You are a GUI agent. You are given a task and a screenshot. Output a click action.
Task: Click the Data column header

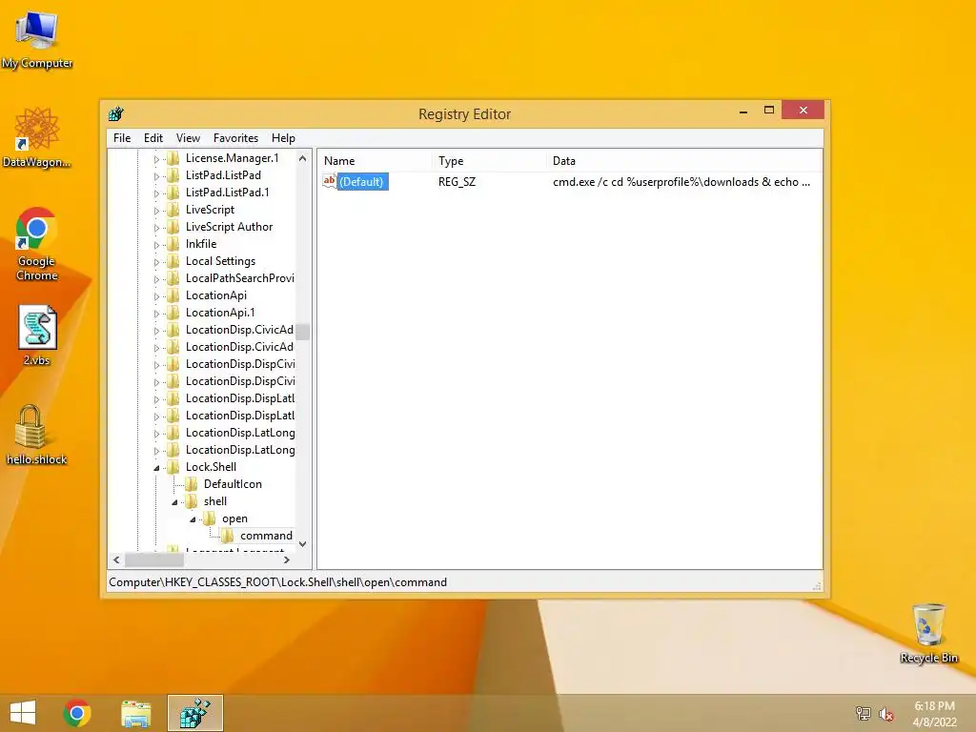(683, 160)
